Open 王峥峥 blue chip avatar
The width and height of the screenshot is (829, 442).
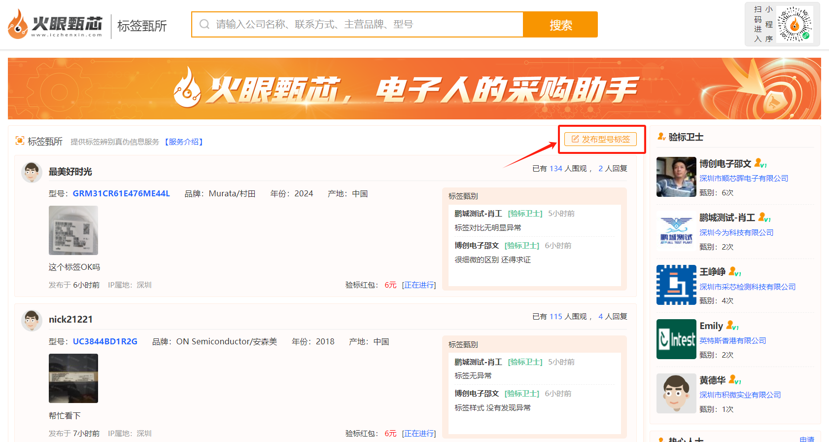click(676, 285)
